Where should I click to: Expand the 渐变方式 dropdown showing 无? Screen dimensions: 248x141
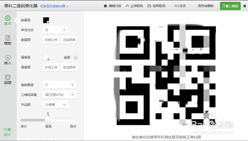click(55, 30)
